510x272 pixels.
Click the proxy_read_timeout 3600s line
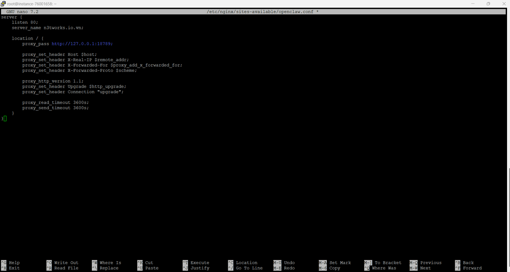coord(55,102)
